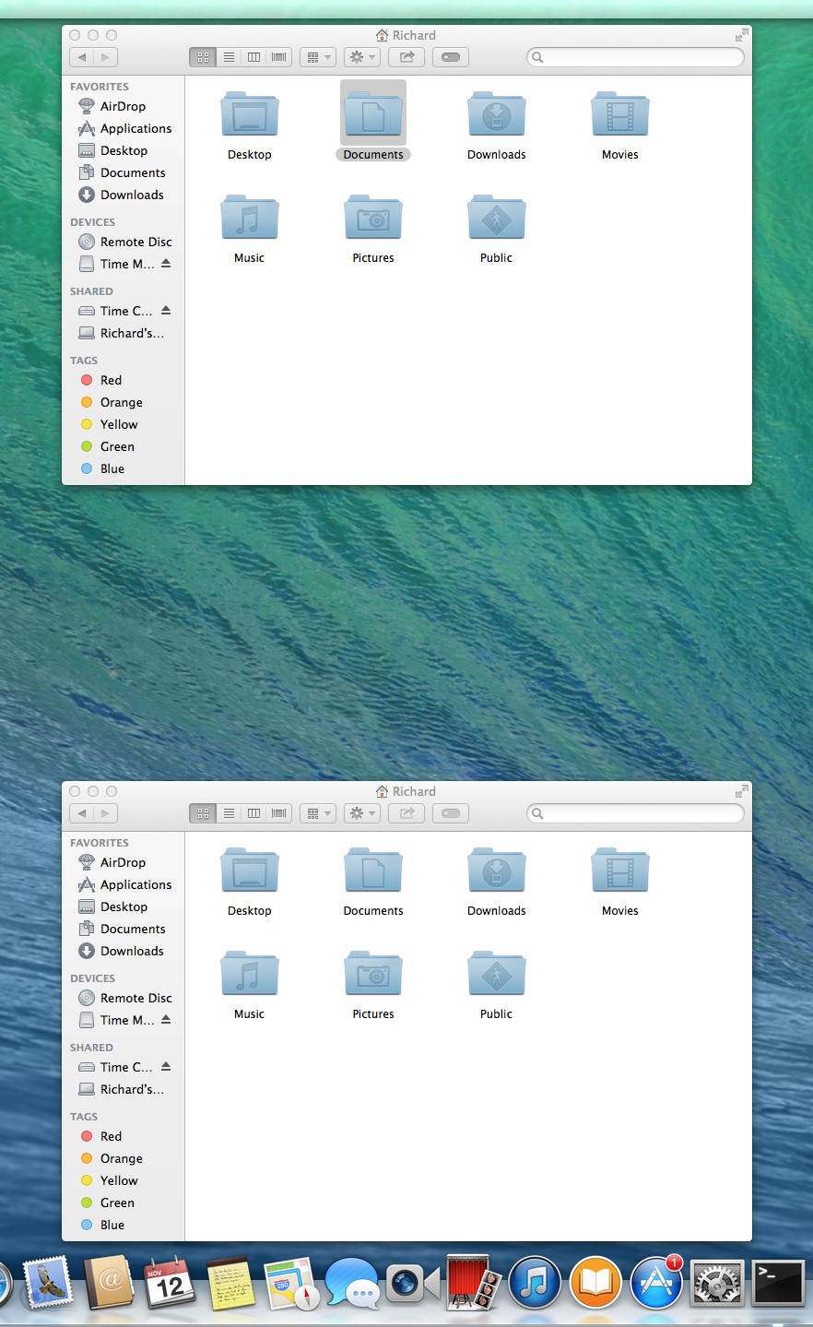813x1327 pixels.
Task: Select Documents folder in lower Finder window
Action: (373, 871)
